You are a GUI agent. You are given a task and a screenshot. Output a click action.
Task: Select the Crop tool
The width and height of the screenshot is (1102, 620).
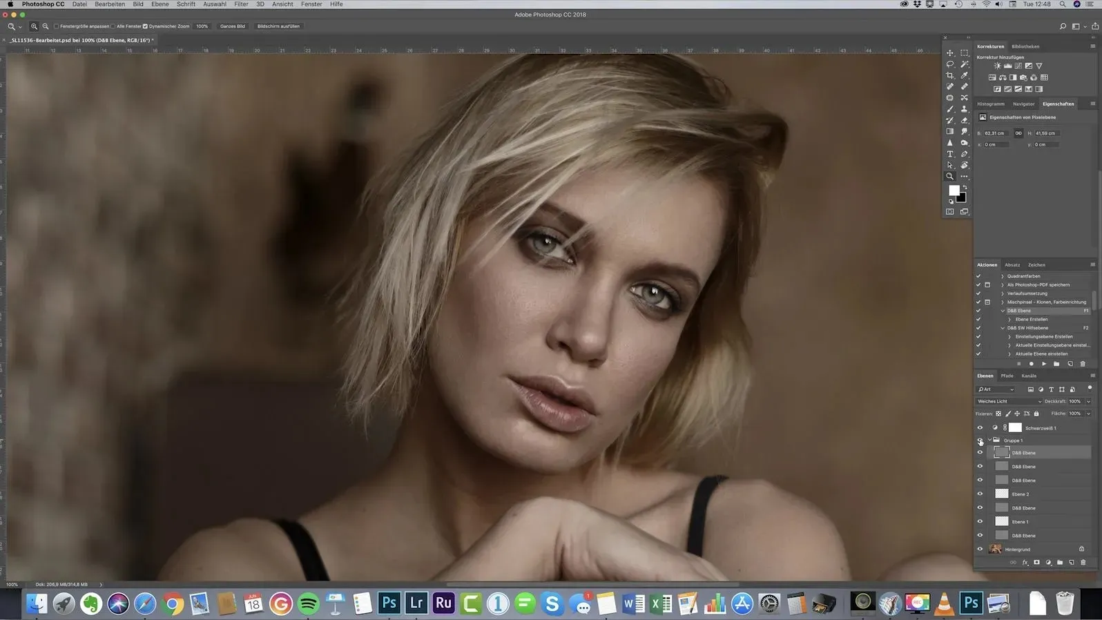(950, 75)
